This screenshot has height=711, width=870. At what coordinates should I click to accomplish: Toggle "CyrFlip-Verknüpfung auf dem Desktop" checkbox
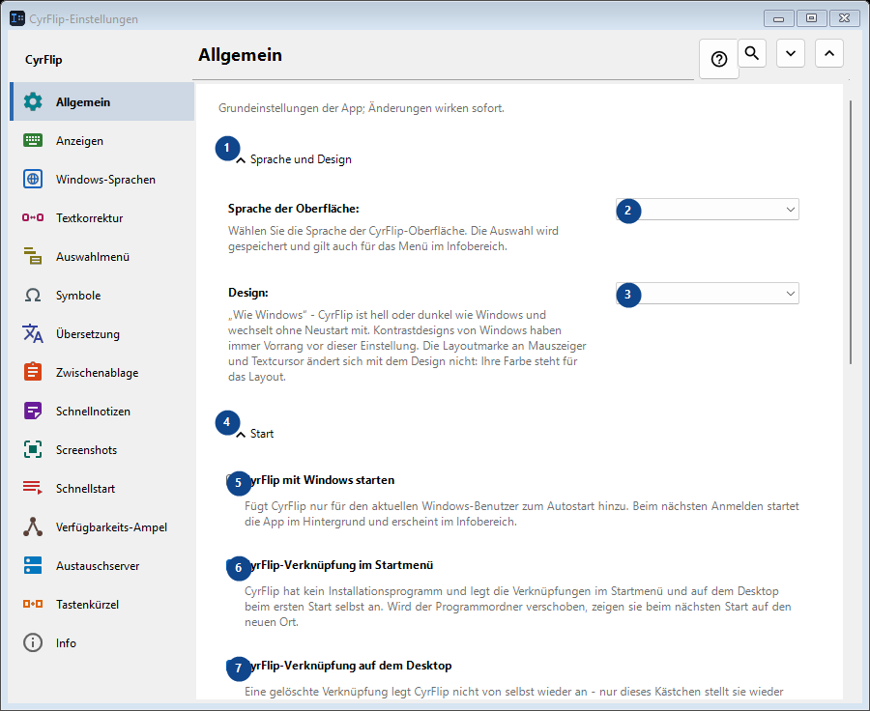232,665
